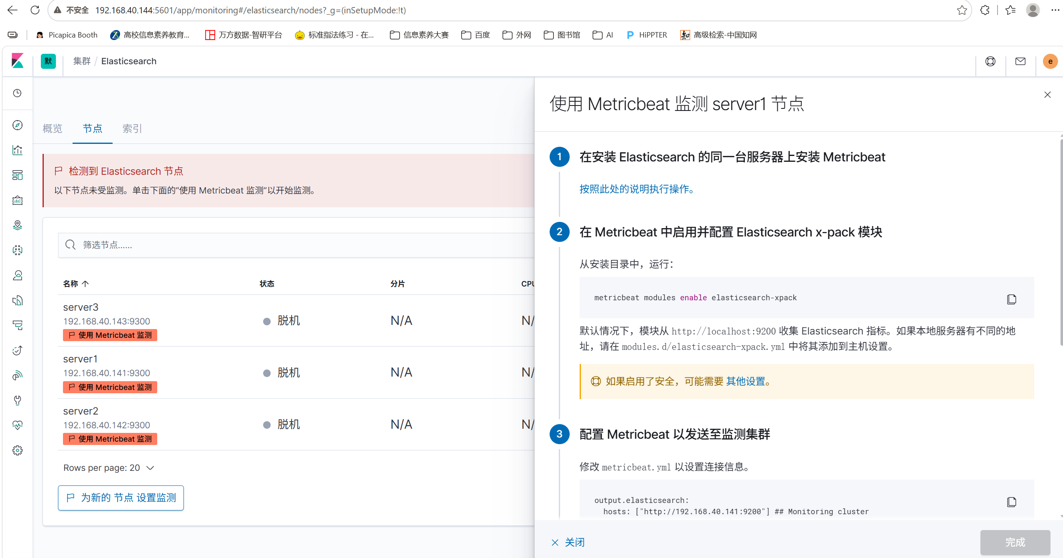Screen dimensions: 1063x558
Task: Open the newsfeed mail icon
Action: tap(1020, 61)
